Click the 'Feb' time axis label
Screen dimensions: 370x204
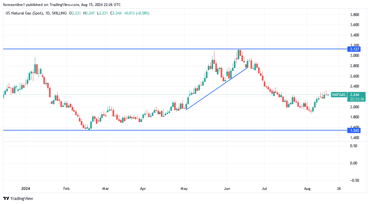point(67,189)
